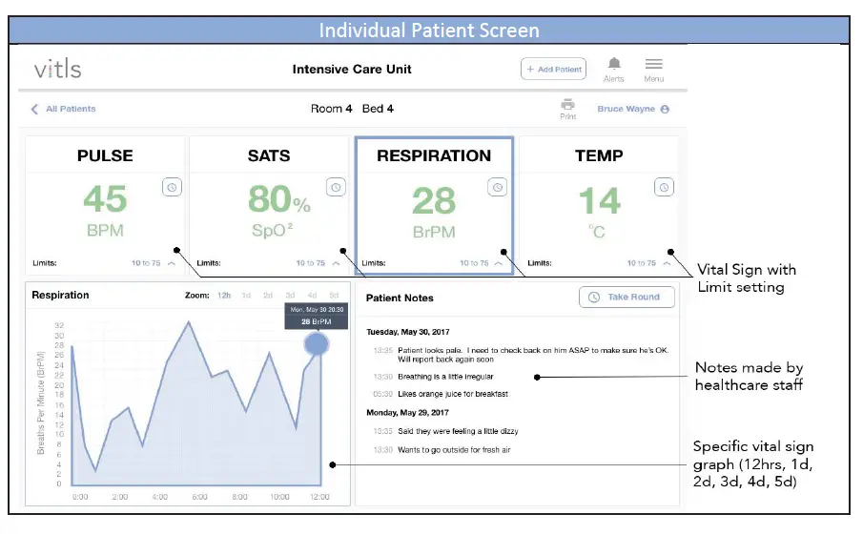Open the All Patients link

[x=71, y=109]
